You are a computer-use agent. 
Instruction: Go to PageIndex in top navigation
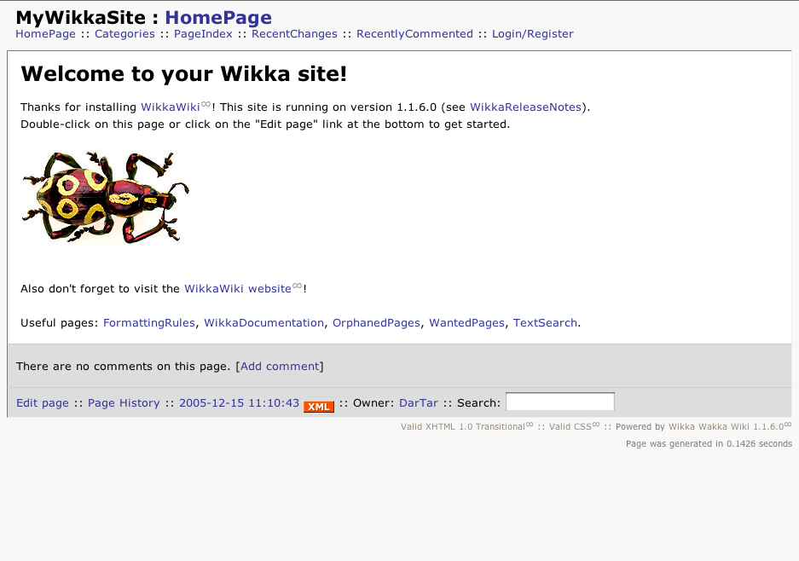click(203, 33)
